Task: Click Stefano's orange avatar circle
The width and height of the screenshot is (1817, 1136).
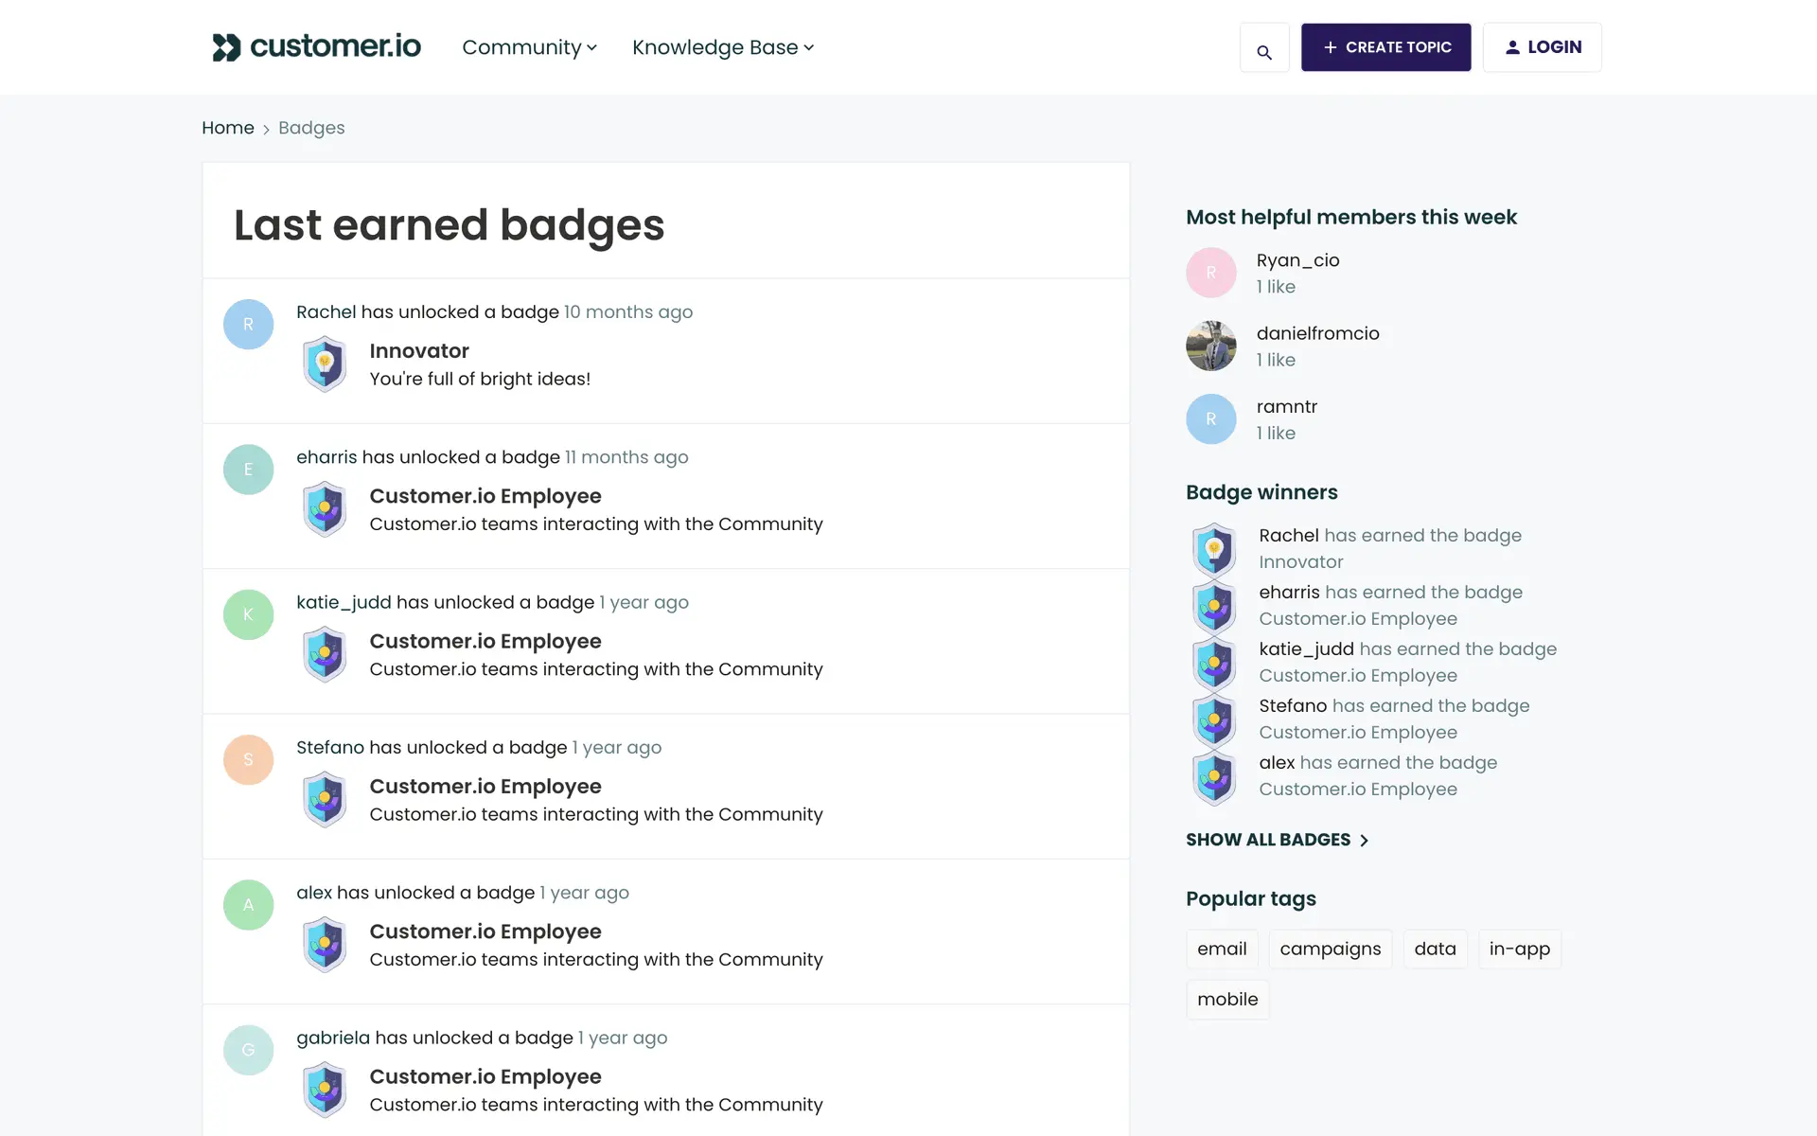Action: click(x=248, y=759)
